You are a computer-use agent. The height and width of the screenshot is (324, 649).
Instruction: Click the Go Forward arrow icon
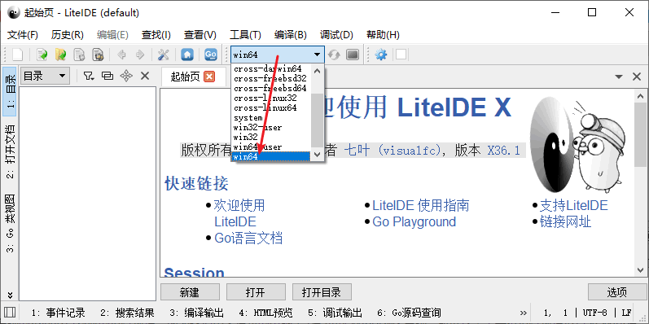tap(140, 55)
